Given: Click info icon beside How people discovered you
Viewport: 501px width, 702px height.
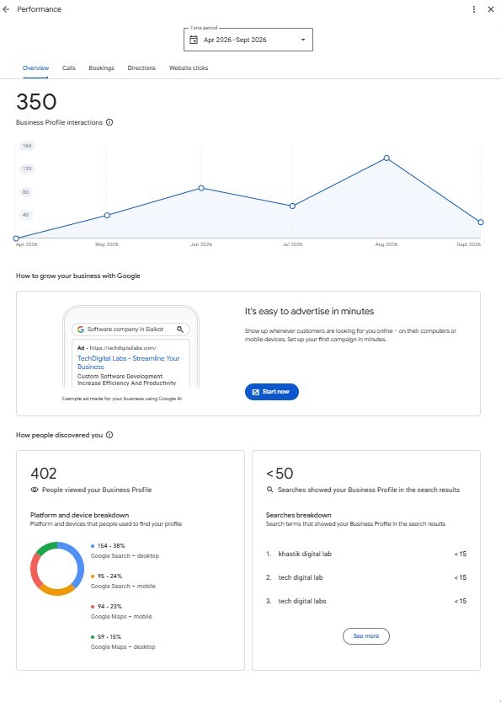Looking at the screenshot, I should click(109, 435).
